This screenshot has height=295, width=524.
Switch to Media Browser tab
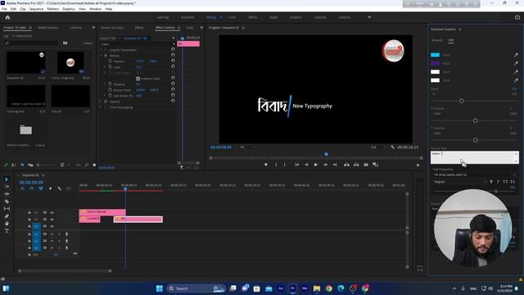pyautogui.click(x=48, y=27)
